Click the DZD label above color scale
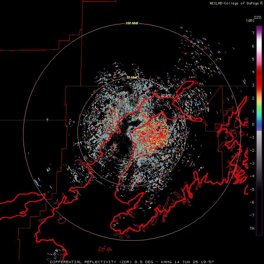 pyautogui.click(x=258, y=18)
